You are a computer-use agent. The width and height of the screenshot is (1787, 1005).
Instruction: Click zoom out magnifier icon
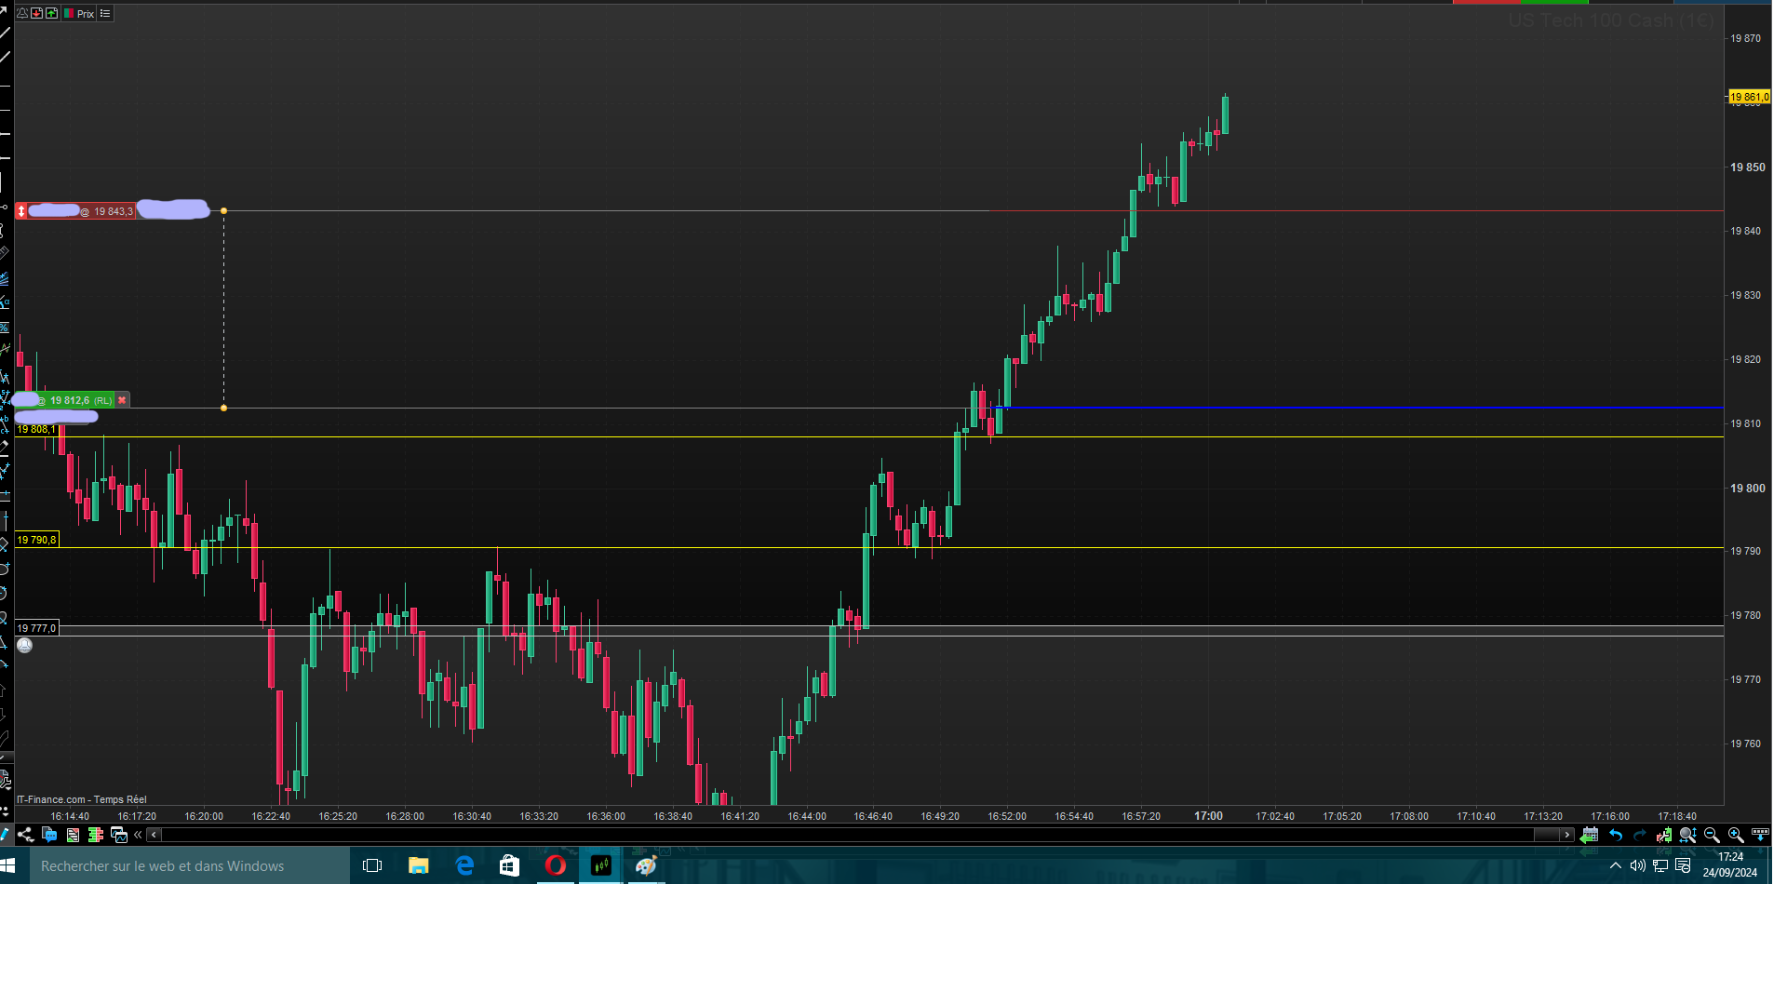(1712, 836)
